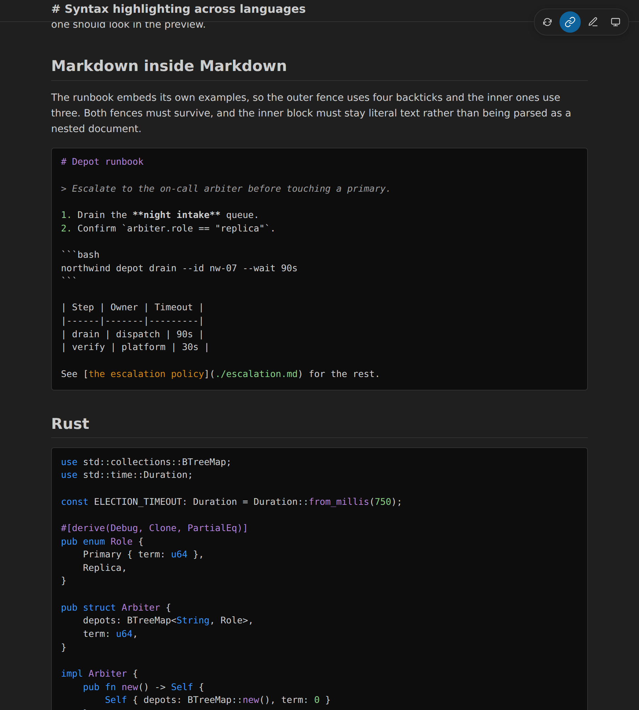Click the "ELECTION_TIMEOUT" constant name
Screen dimensions: 639x710
tap(138, 502)
